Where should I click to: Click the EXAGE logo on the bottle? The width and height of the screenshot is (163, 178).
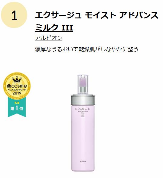click(83, 109)
